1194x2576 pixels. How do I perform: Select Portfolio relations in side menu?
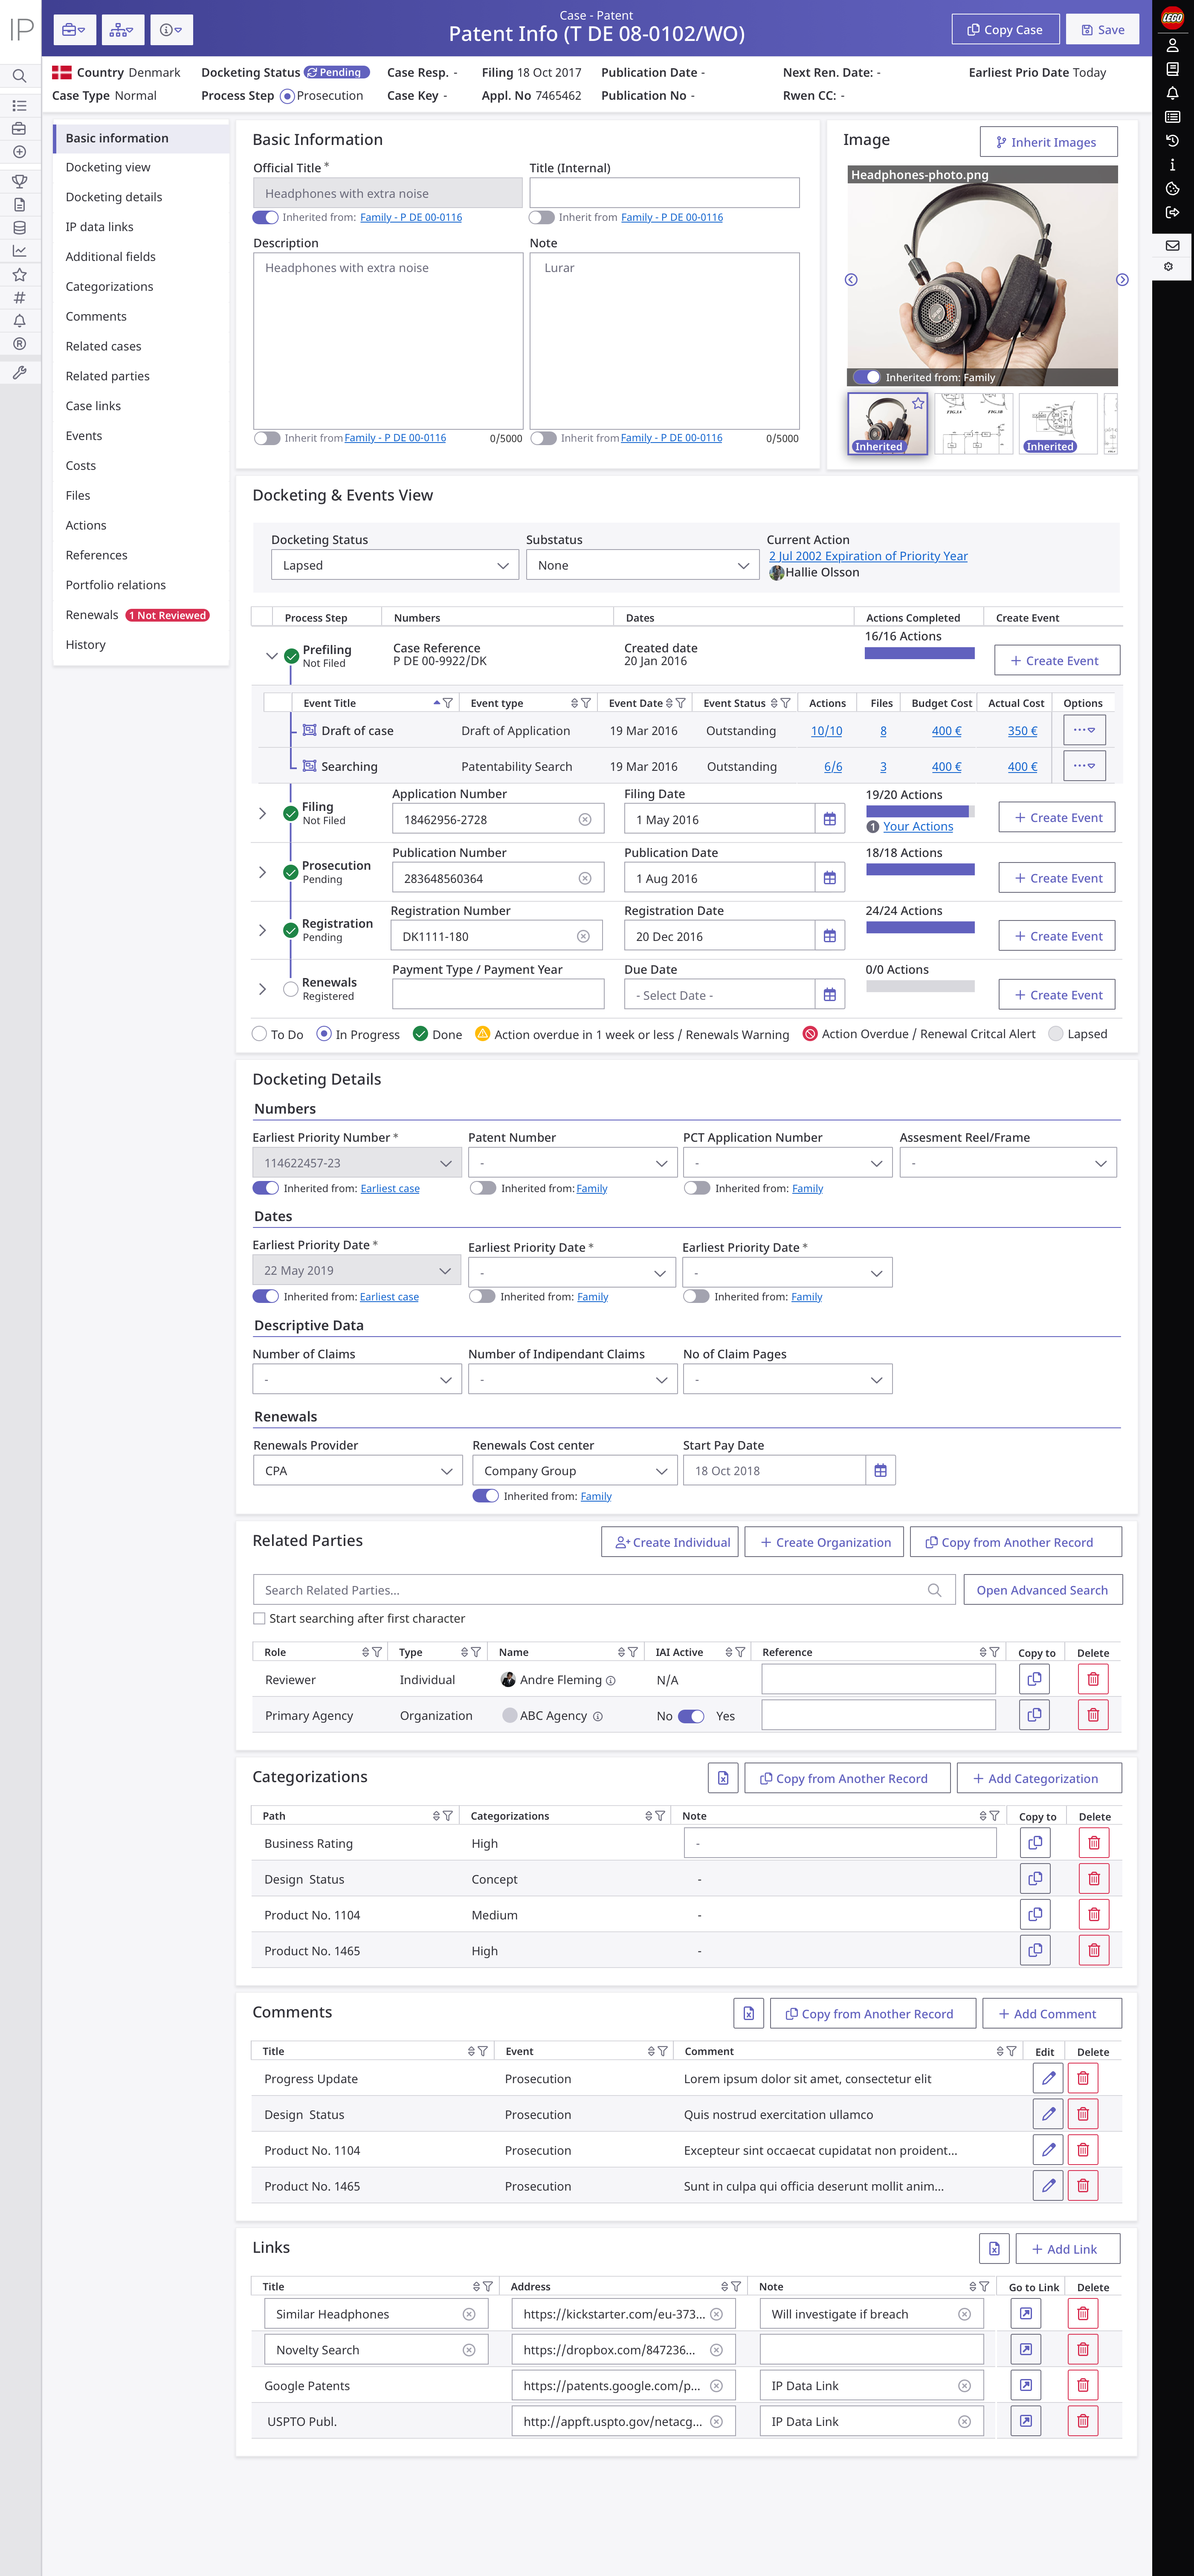(116, 585)
